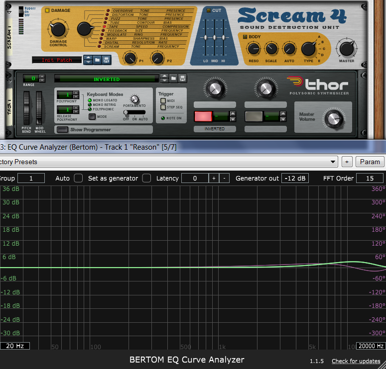This screenshot has height=369, width=386.
Task: Click the body TYPE selector knob
Action: 308,49
